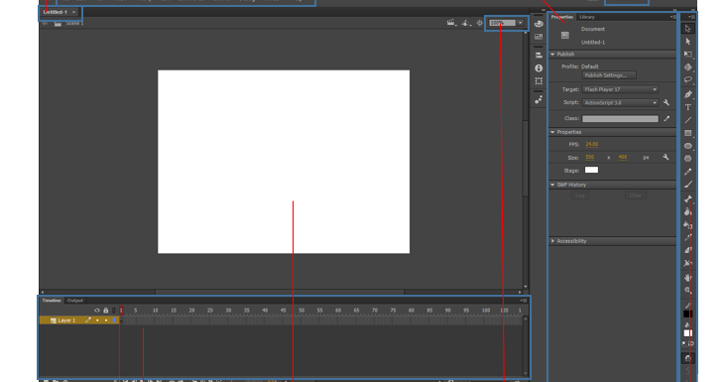Image resolution: width=728 pixels, height=382 pixels.
Task: Open the white fill color swatch
Action: [687, 333]
